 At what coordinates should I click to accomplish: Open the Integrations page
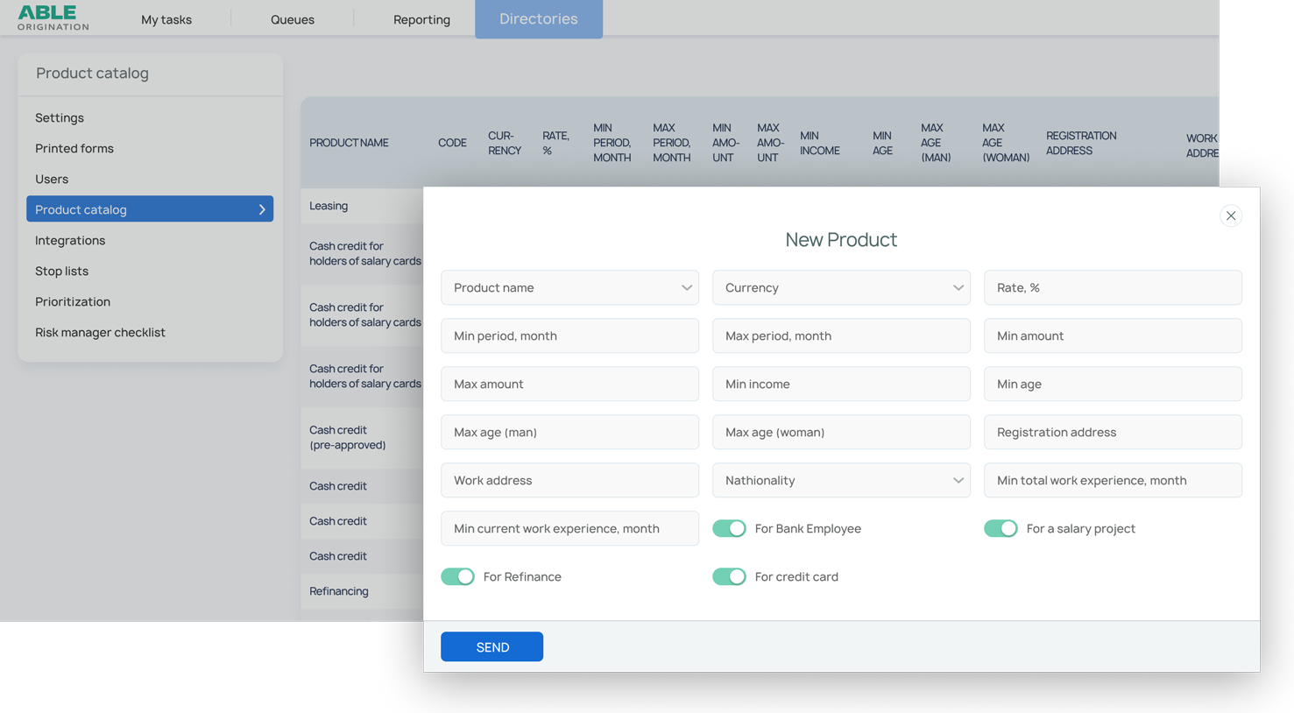(69, 240)
